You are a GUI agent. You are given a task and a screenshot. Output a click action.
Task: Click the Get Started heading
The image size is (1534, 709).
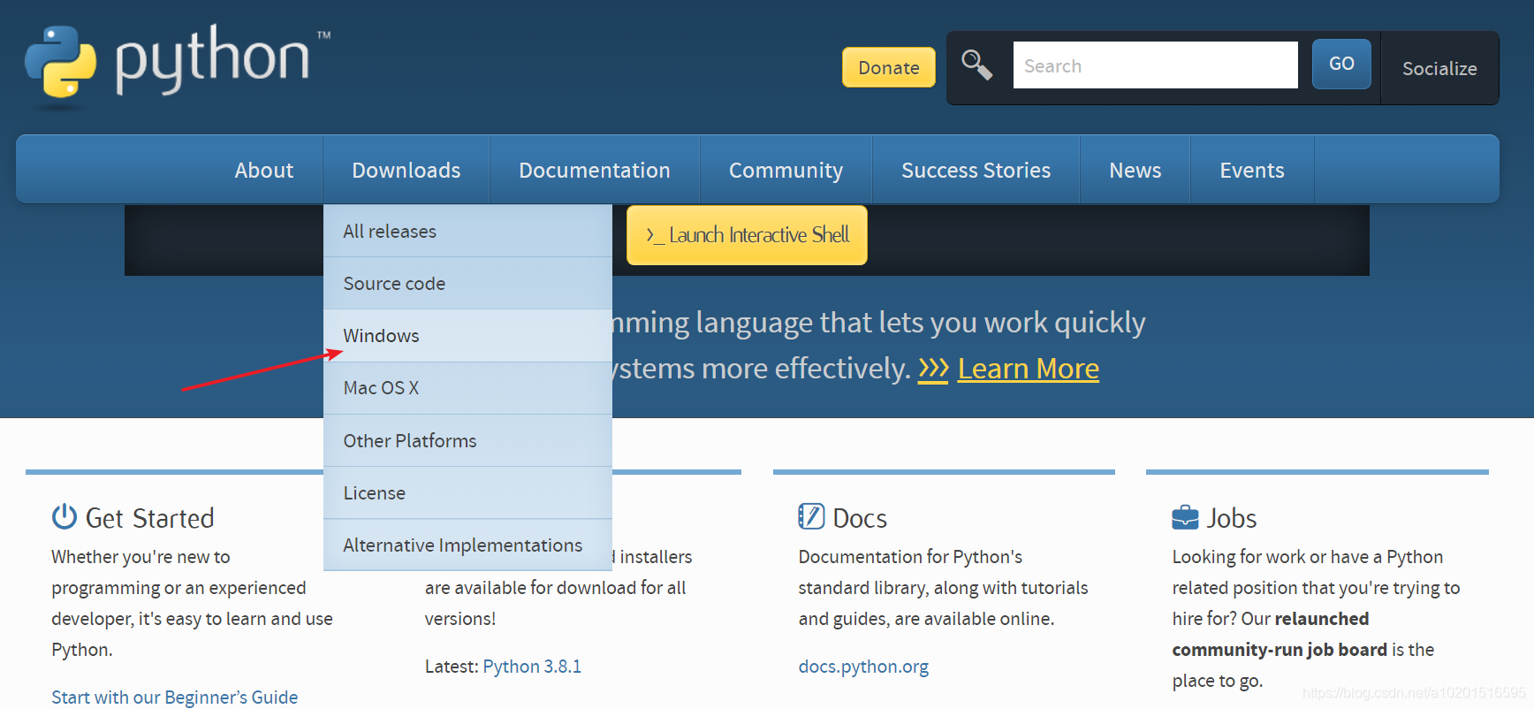[x=149, y=518]
